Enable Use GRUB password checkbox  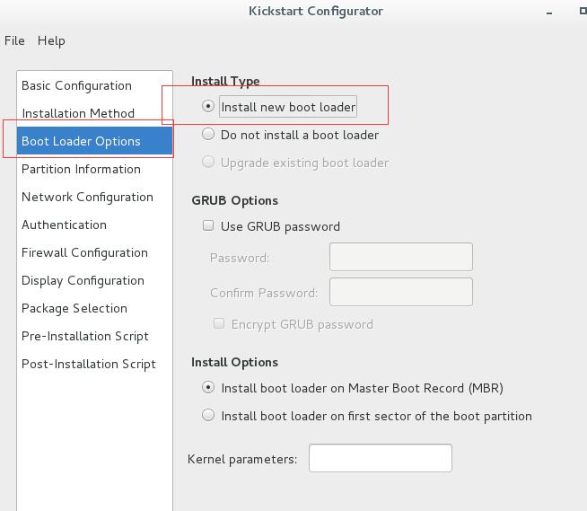coord(208,225)
